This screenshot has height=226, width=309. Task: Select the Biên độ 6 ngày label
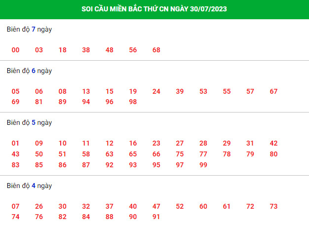29,71
